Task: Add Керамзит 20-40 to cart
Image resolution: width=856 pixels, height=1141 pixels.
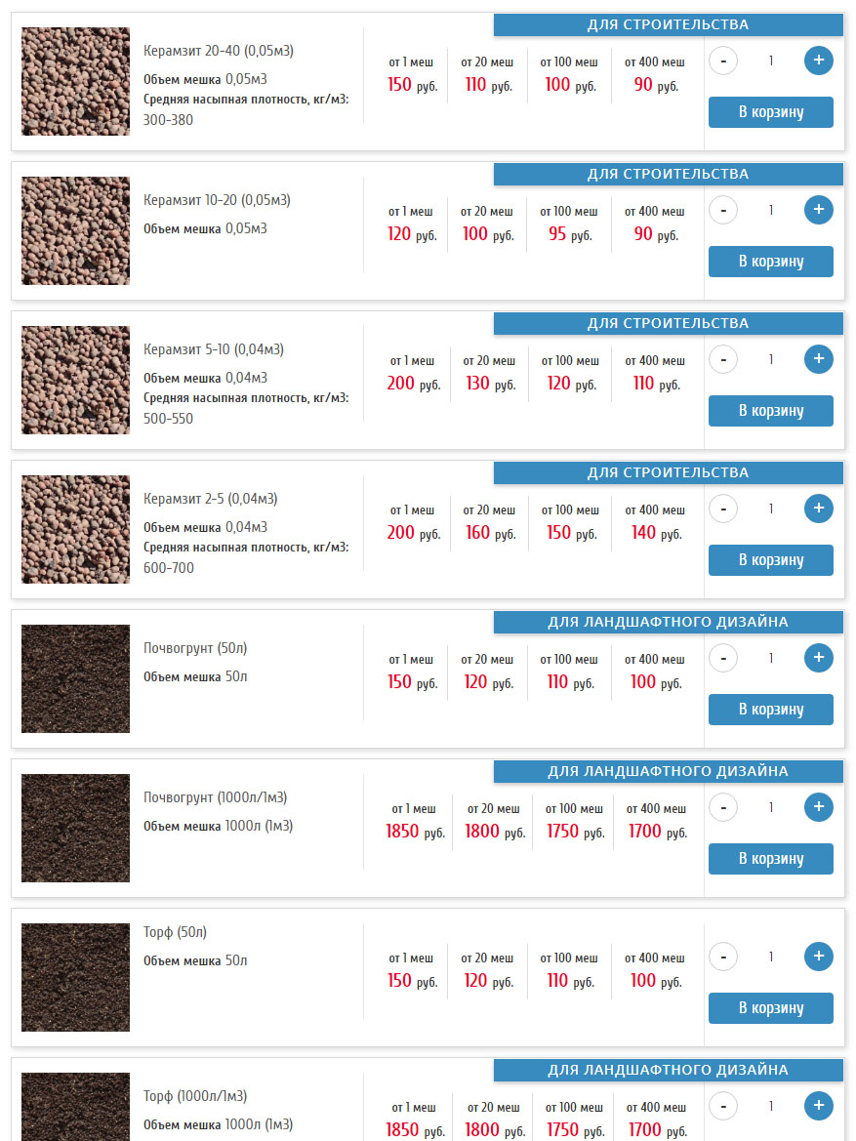Action: [770, 112]
